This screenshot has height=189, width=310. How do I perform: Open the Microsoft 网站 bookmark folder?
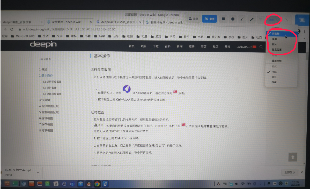23,36
